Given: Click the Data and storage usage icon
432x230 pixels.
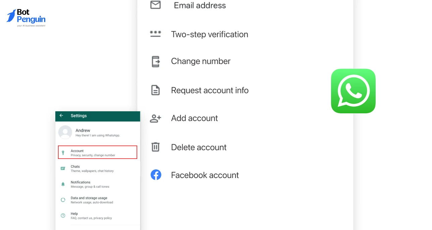Looking at the screenshot, I should coord(63,200).
